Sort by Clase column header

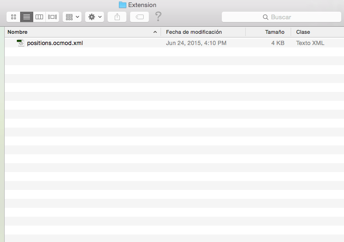[x=317, y=32]
